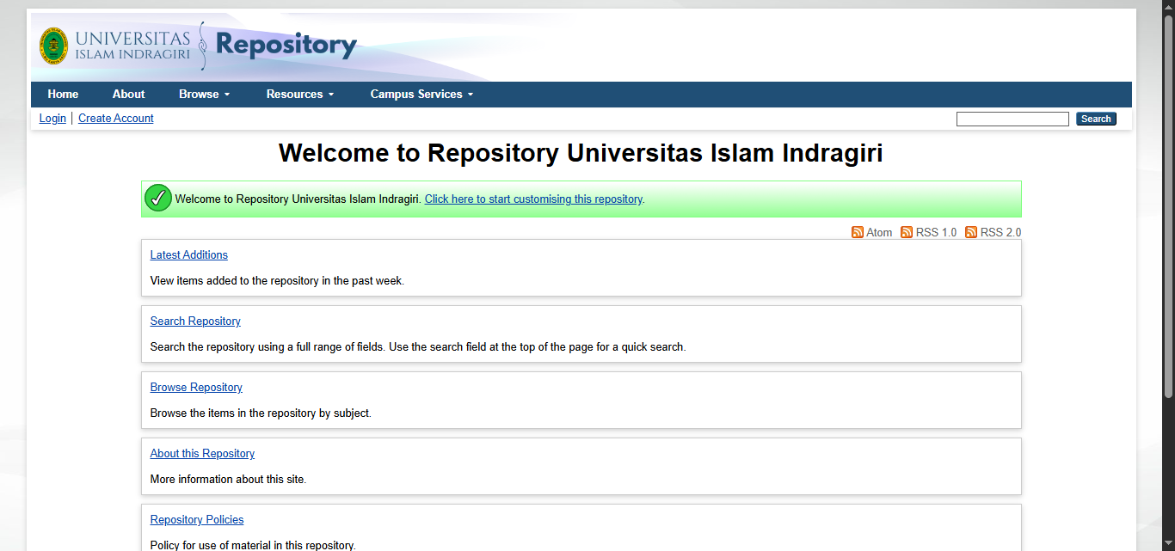Click the Search Repository link

click(x=195, y=321)
